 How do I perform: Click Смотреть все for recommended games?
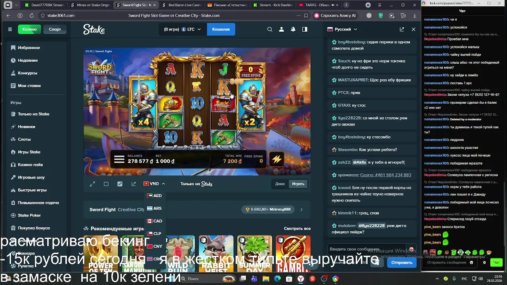coord(297,228)
